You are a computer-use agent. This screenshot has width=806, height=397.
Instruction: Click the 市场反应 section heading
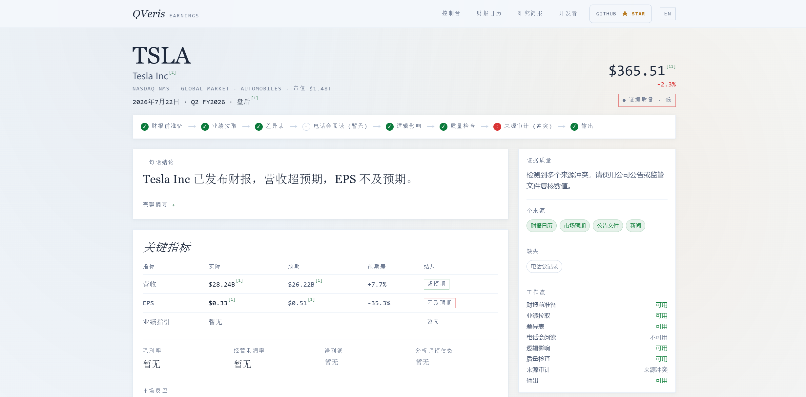[x=155, y=390]
